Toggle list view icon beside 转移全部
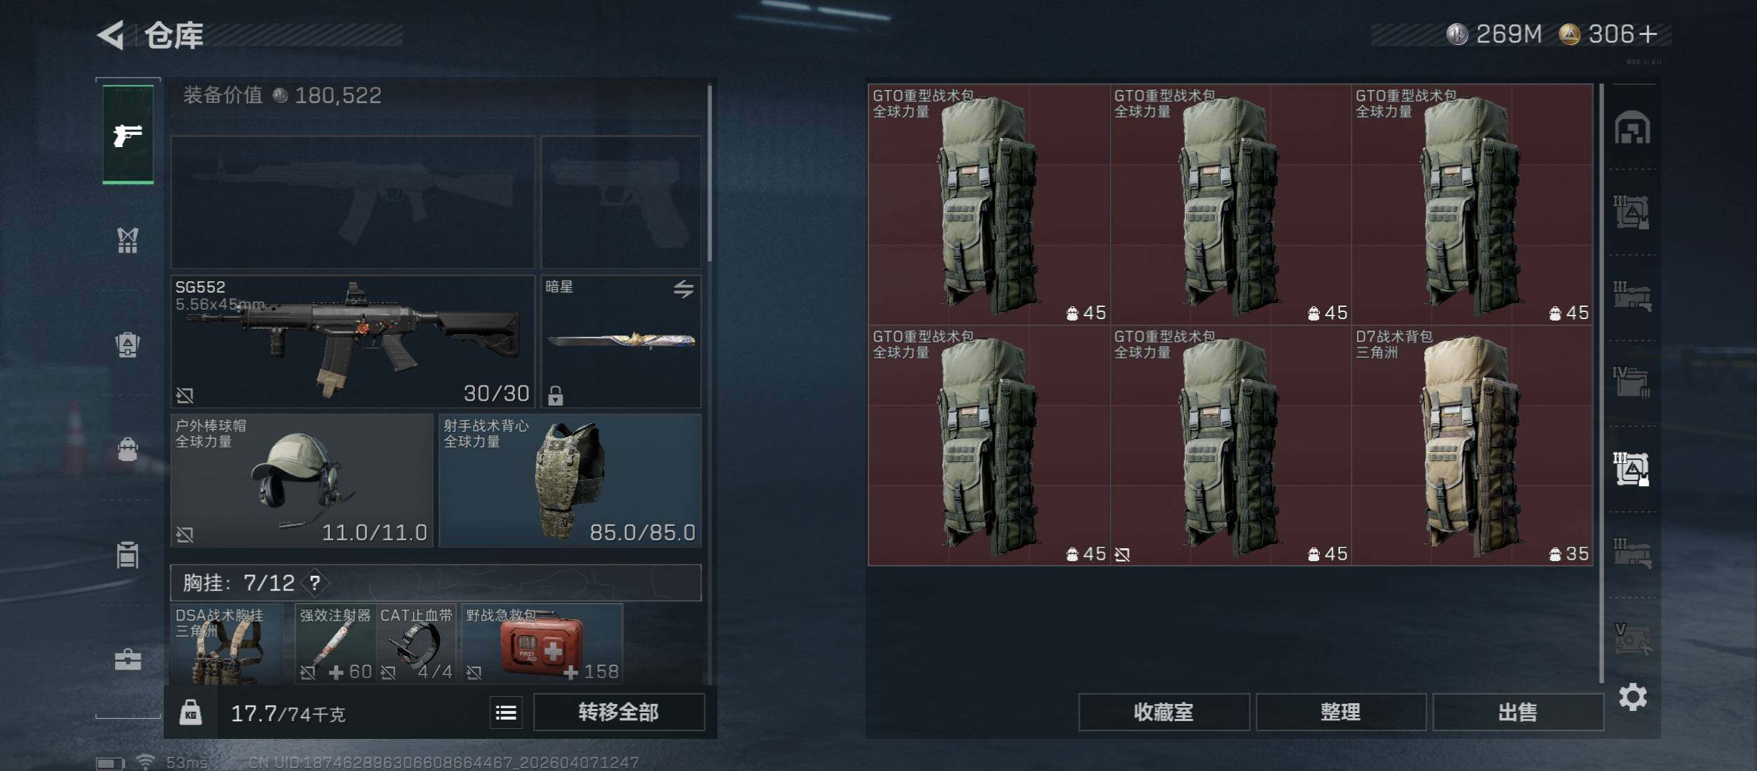 [x=506, y=712]
